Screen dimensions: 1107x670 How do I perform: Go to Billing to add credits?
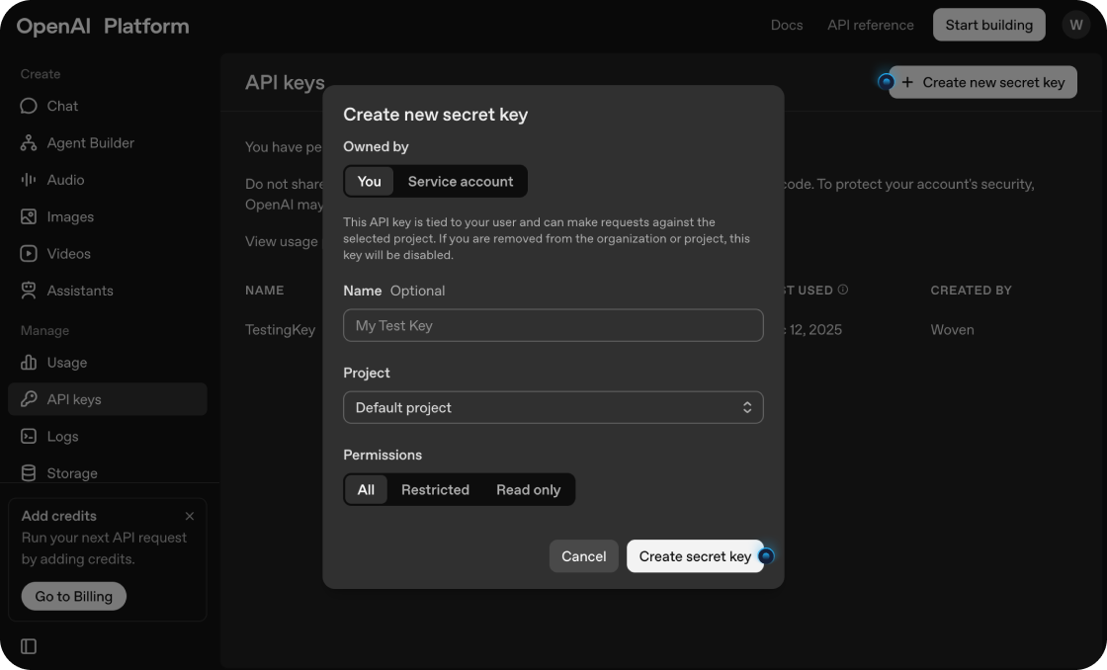pos(72,596)
